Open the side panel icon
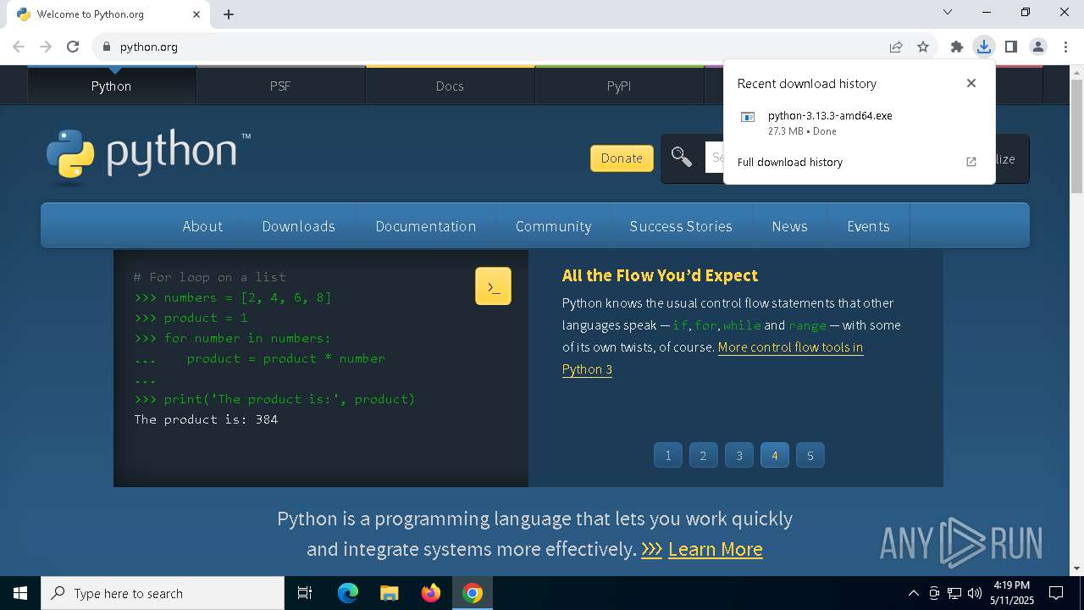The image size is (1084, 610). (1011, 47)
